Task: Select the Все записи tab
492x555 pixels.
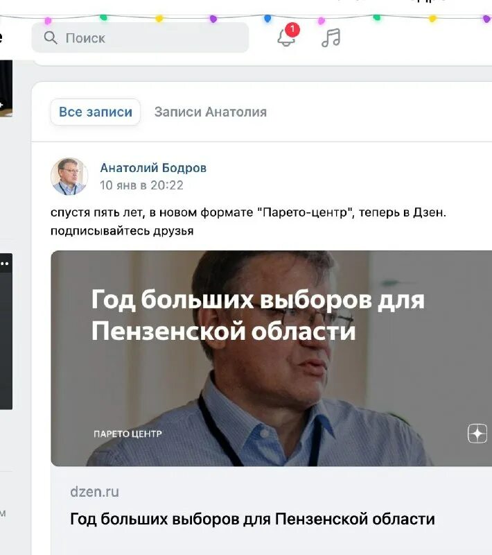Action: pyautogui.click(x=96, y=112)
